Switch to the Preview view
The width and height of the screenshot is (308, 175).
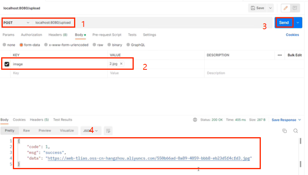click(45, 131)
